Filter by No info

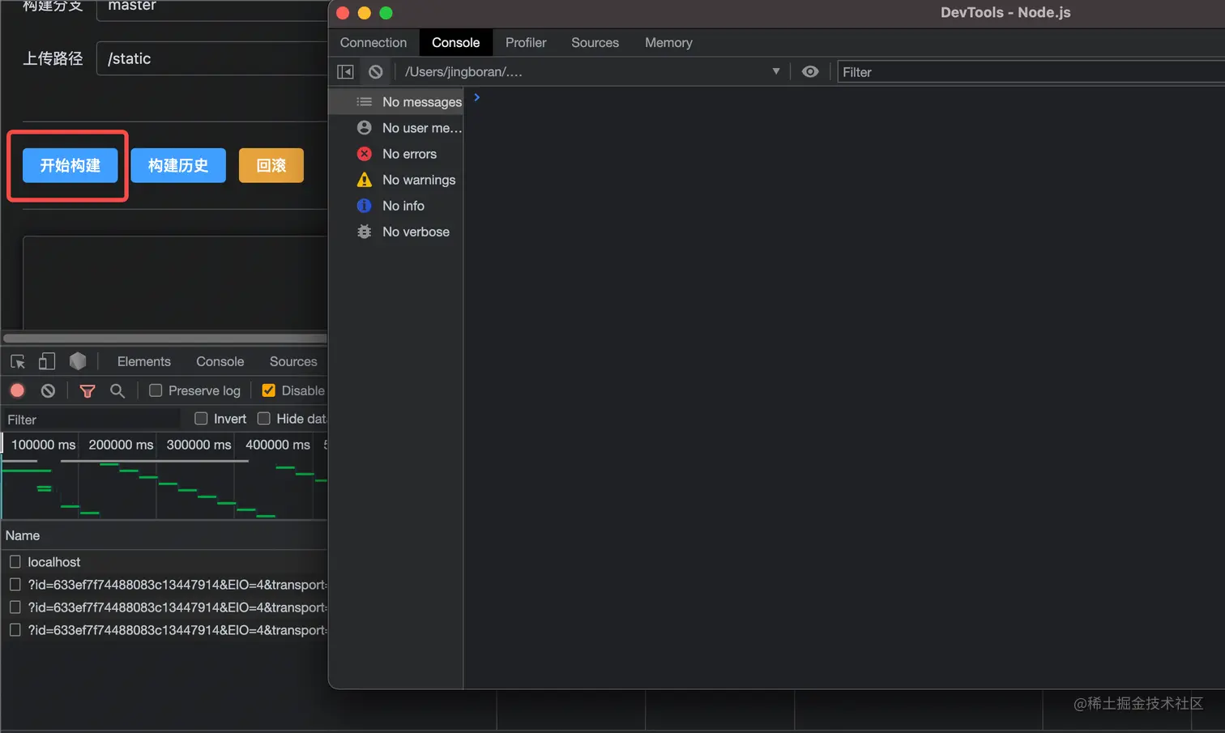coord(396,206)
